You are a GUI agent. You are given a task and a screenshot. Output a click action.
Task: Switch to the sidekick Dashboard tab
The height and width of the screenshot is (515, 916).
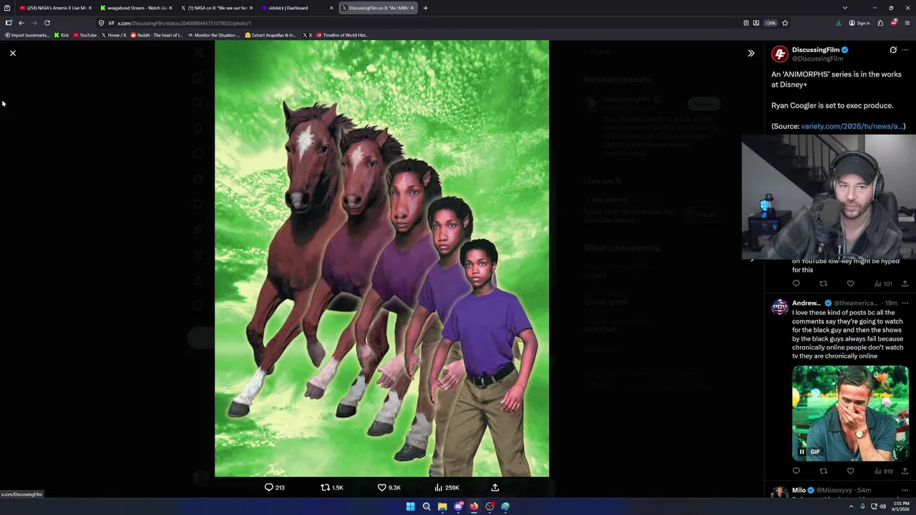tap(297, 8)
